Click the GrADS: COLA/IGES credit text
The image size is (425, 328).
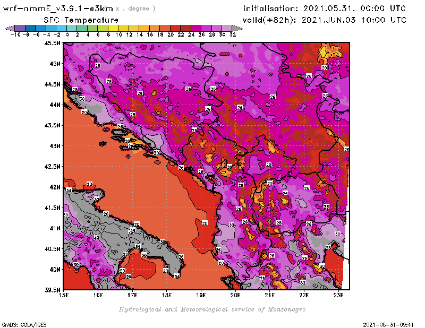(21, 324)
